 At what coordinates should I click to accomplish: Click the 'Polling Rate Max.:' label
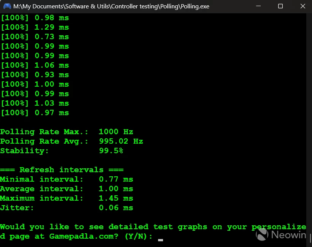click(44, 132)
